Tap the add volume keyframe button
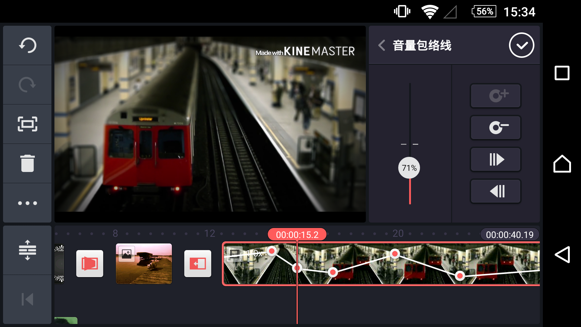Viewport: 581px width, 327px height. click(495, 96)
